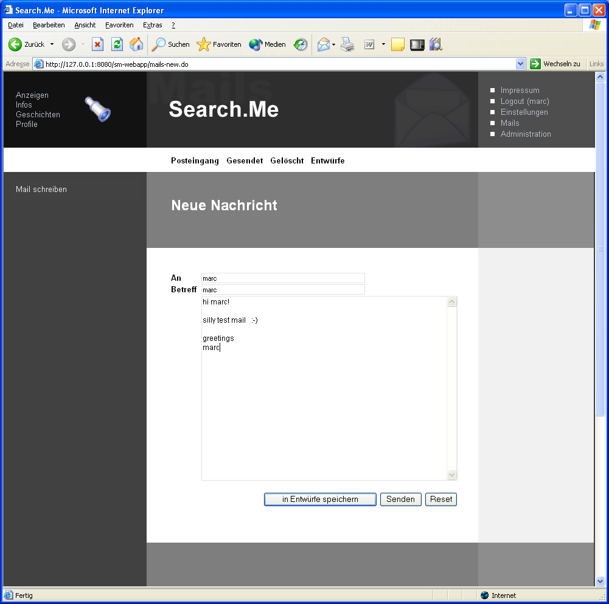This screenshot has height=604, width=609.
Task: Open the Mail icon dropdown arrow
Action: click(334, 44)
